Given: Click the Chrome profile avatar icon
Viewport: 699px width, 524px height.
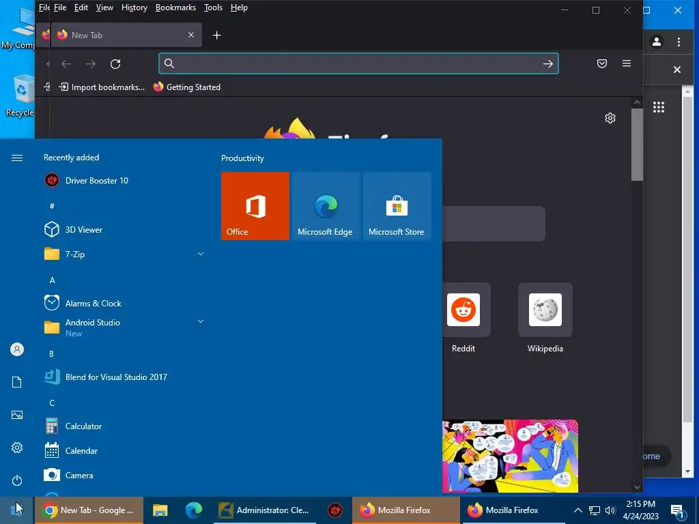Looking at the screenshot, I should (656, 42).
